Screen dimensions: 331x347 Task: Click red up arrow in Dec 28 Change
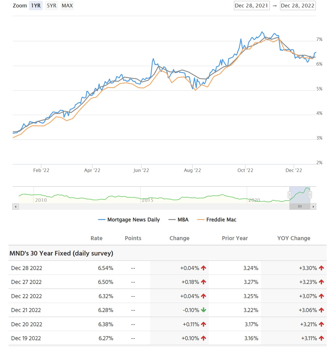tap(204, 268)
